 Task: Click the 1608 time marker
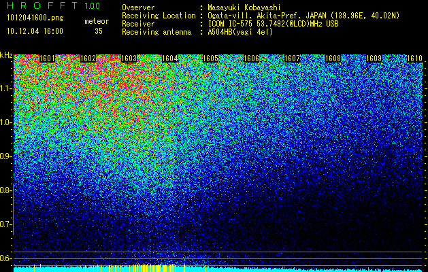pyautogui.click(x=333, y=58)
